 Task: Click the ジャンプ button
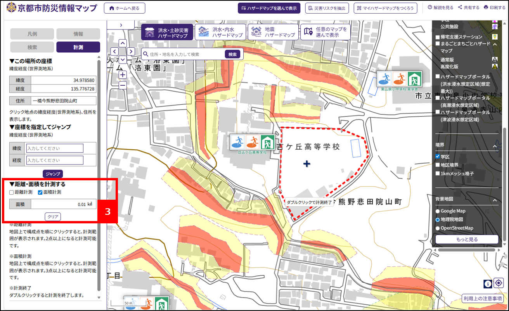(53, 174)
